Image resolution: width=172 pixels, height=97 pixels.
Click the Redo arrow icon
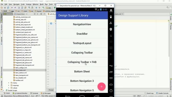pyautogui.click(x=15, y=8)
